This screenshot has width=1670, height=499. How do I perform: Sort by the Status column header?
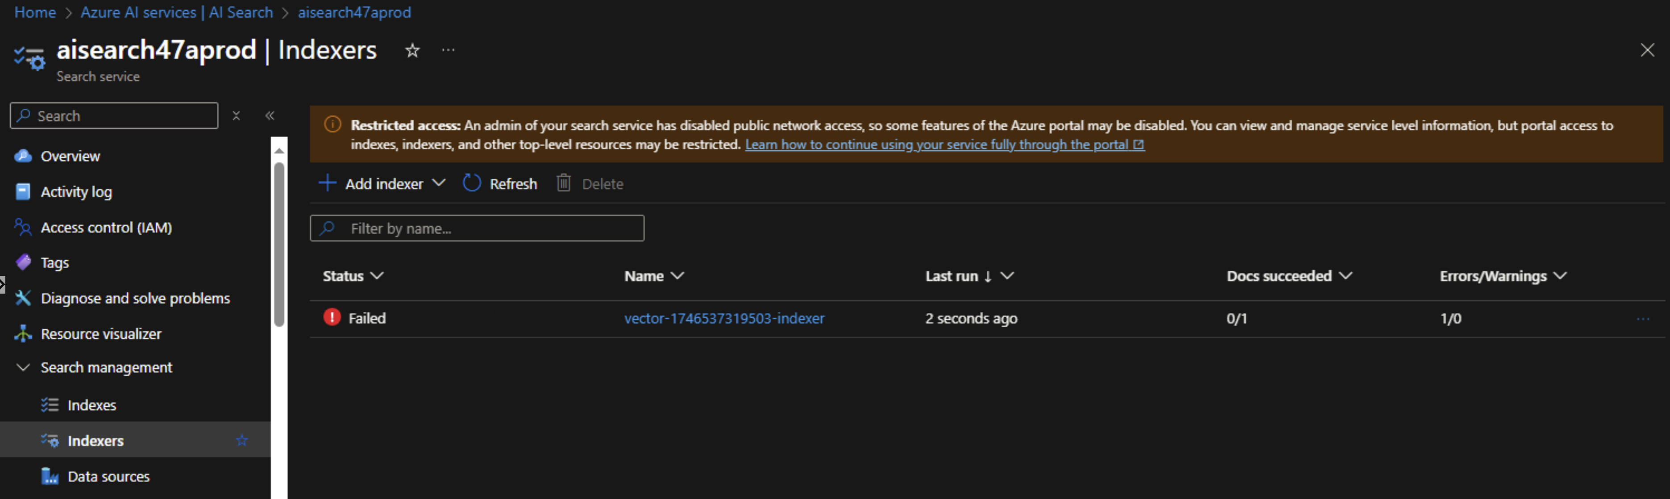353,276
